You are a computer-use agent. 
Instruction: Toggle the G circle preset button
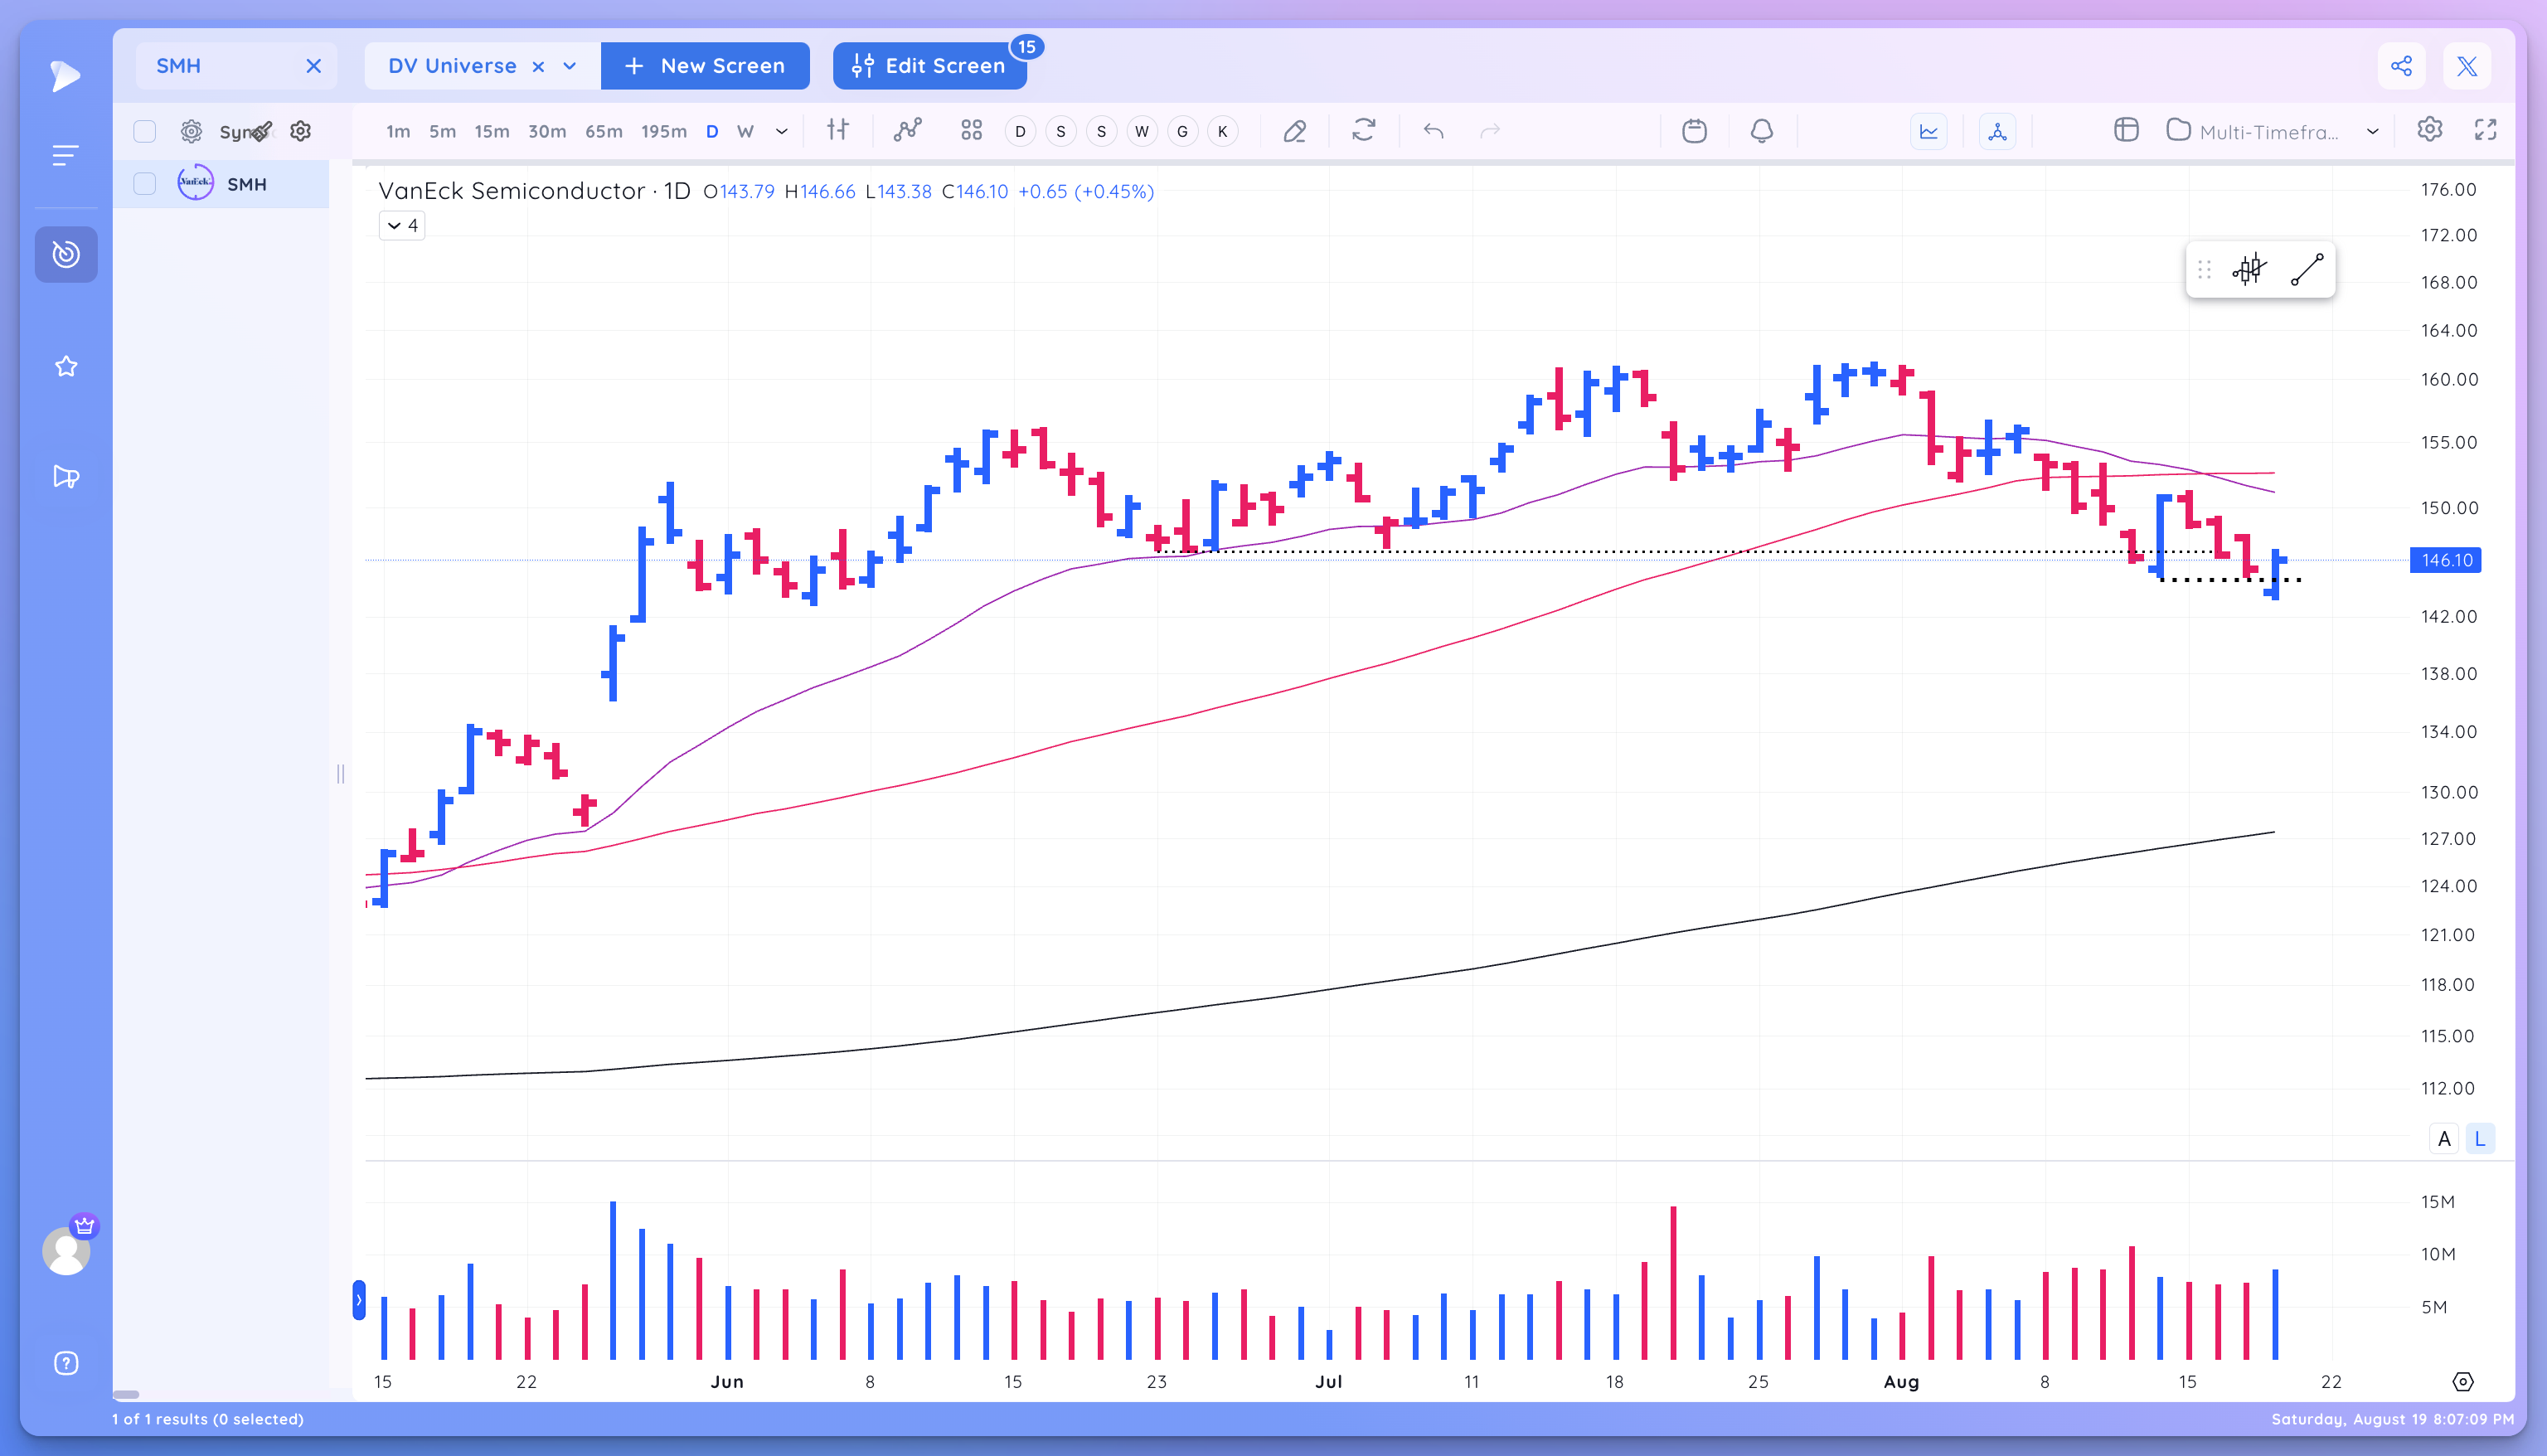1182,131
